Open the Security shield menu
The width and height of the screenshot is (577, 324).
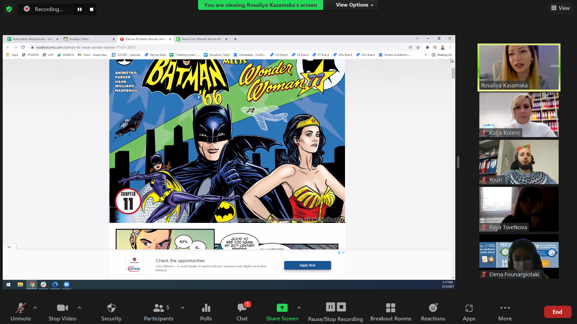coord(111,312)
